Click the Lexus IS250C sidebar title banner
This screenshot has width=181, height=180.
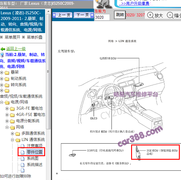tap(22, 21)
